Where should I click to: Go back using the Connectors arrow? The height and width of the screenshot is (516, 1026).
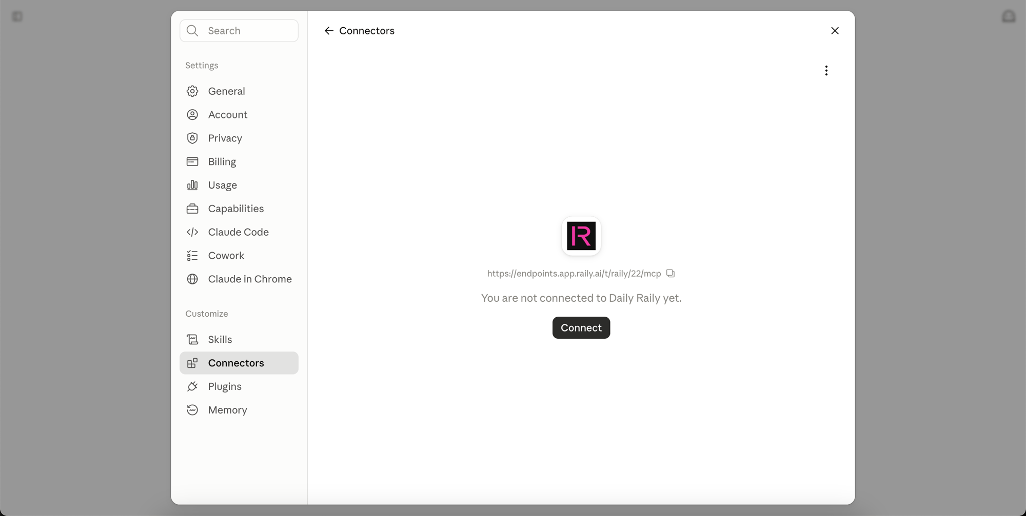(x=329, y=31)
